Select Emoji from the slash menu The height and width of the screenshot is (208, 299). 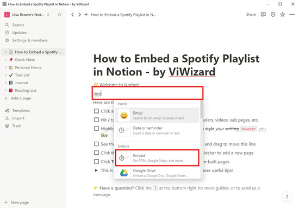[x=157, y=115]
